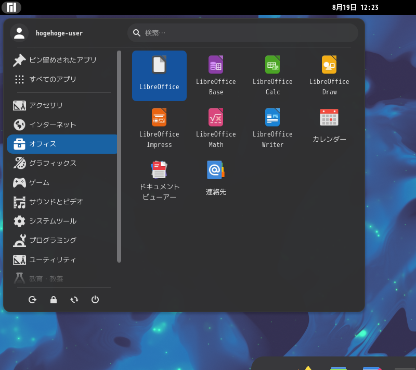
Task: Open LibreOffice Calc spreadsheet app
Action: (x=272, y=76)
